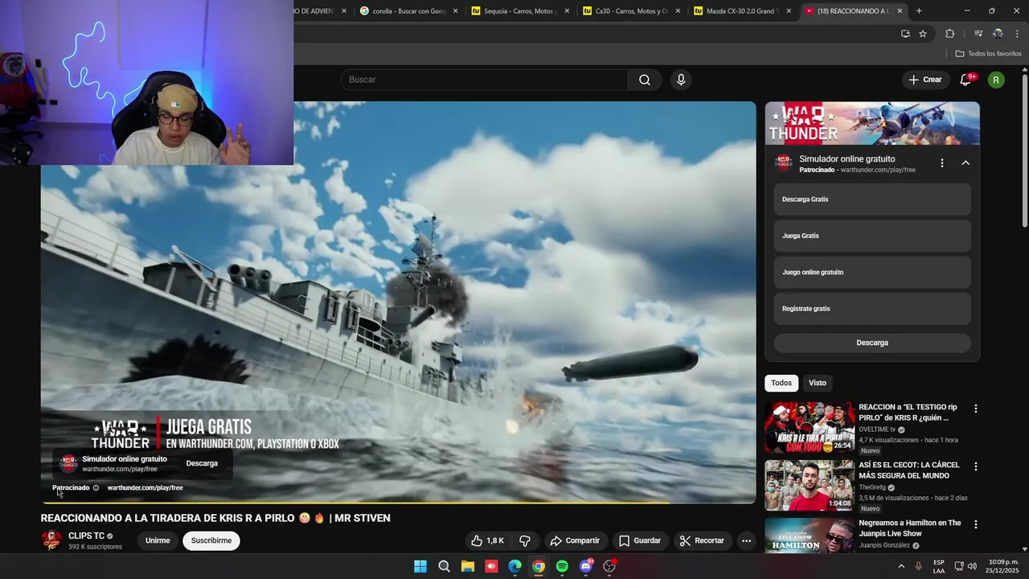Open YouTube notifications bell
1029x579 pixels.
[965, 80]
